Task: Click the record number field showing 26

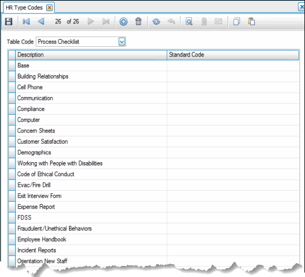Action: coord(58,21)
